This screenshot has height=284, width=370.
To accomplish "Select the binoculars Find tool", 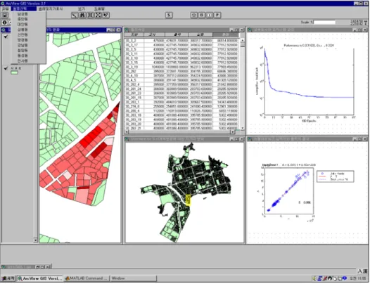I will click(82, 15).
